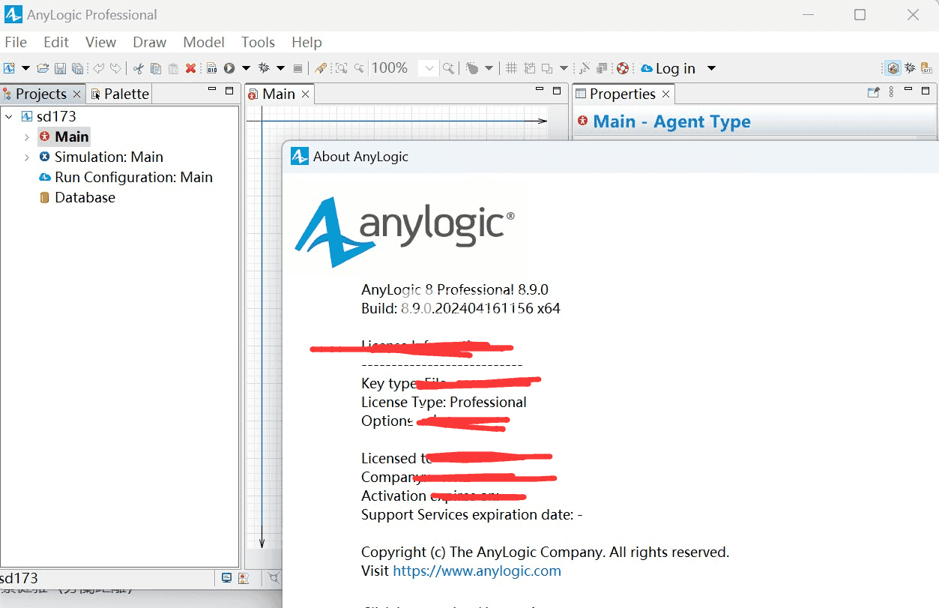Open a model with the folder toolbar icon

click(x=43, y=67)
